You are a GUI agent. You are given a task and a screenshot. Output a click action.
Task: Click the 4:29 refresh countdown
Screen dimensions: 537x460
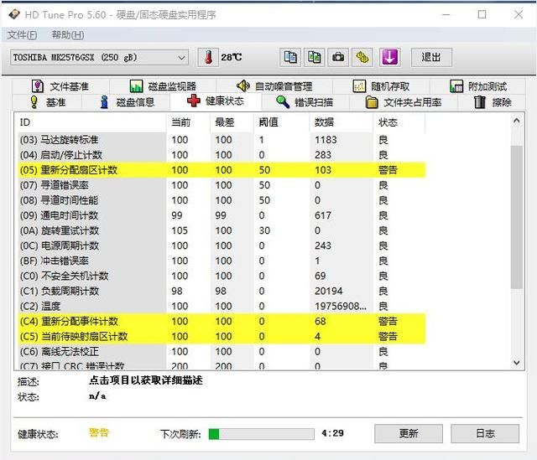tap(332, 433)
